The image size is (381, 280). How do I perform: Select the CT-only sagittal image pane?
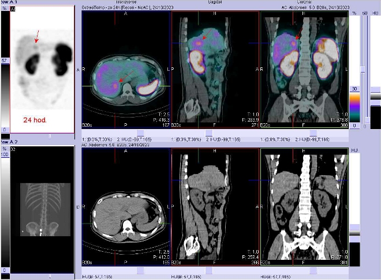[x=215, y=207]
